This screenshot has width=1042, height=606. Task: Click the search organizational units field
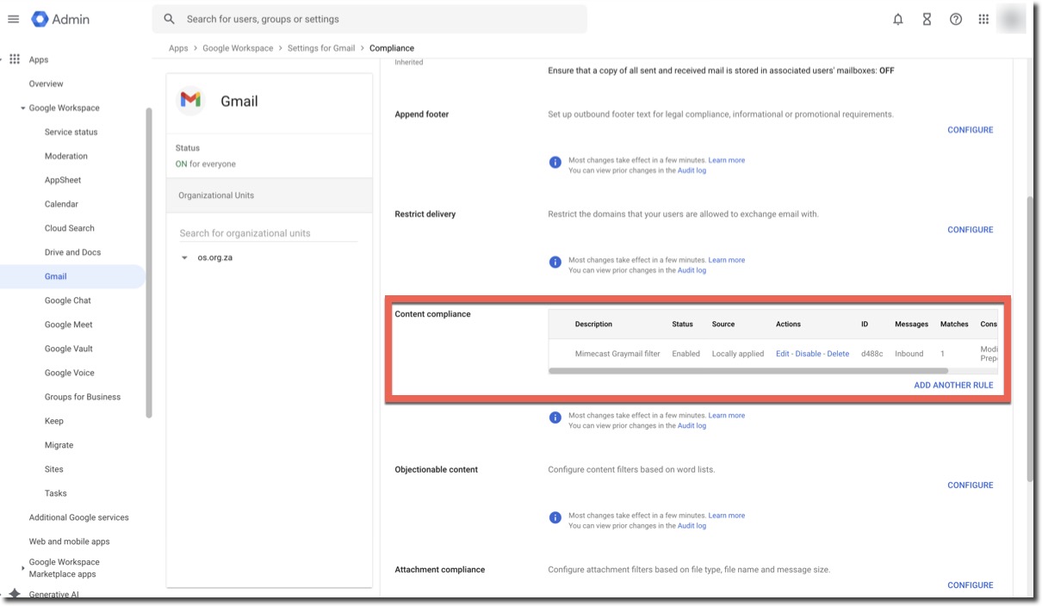(x=268, y=233)
